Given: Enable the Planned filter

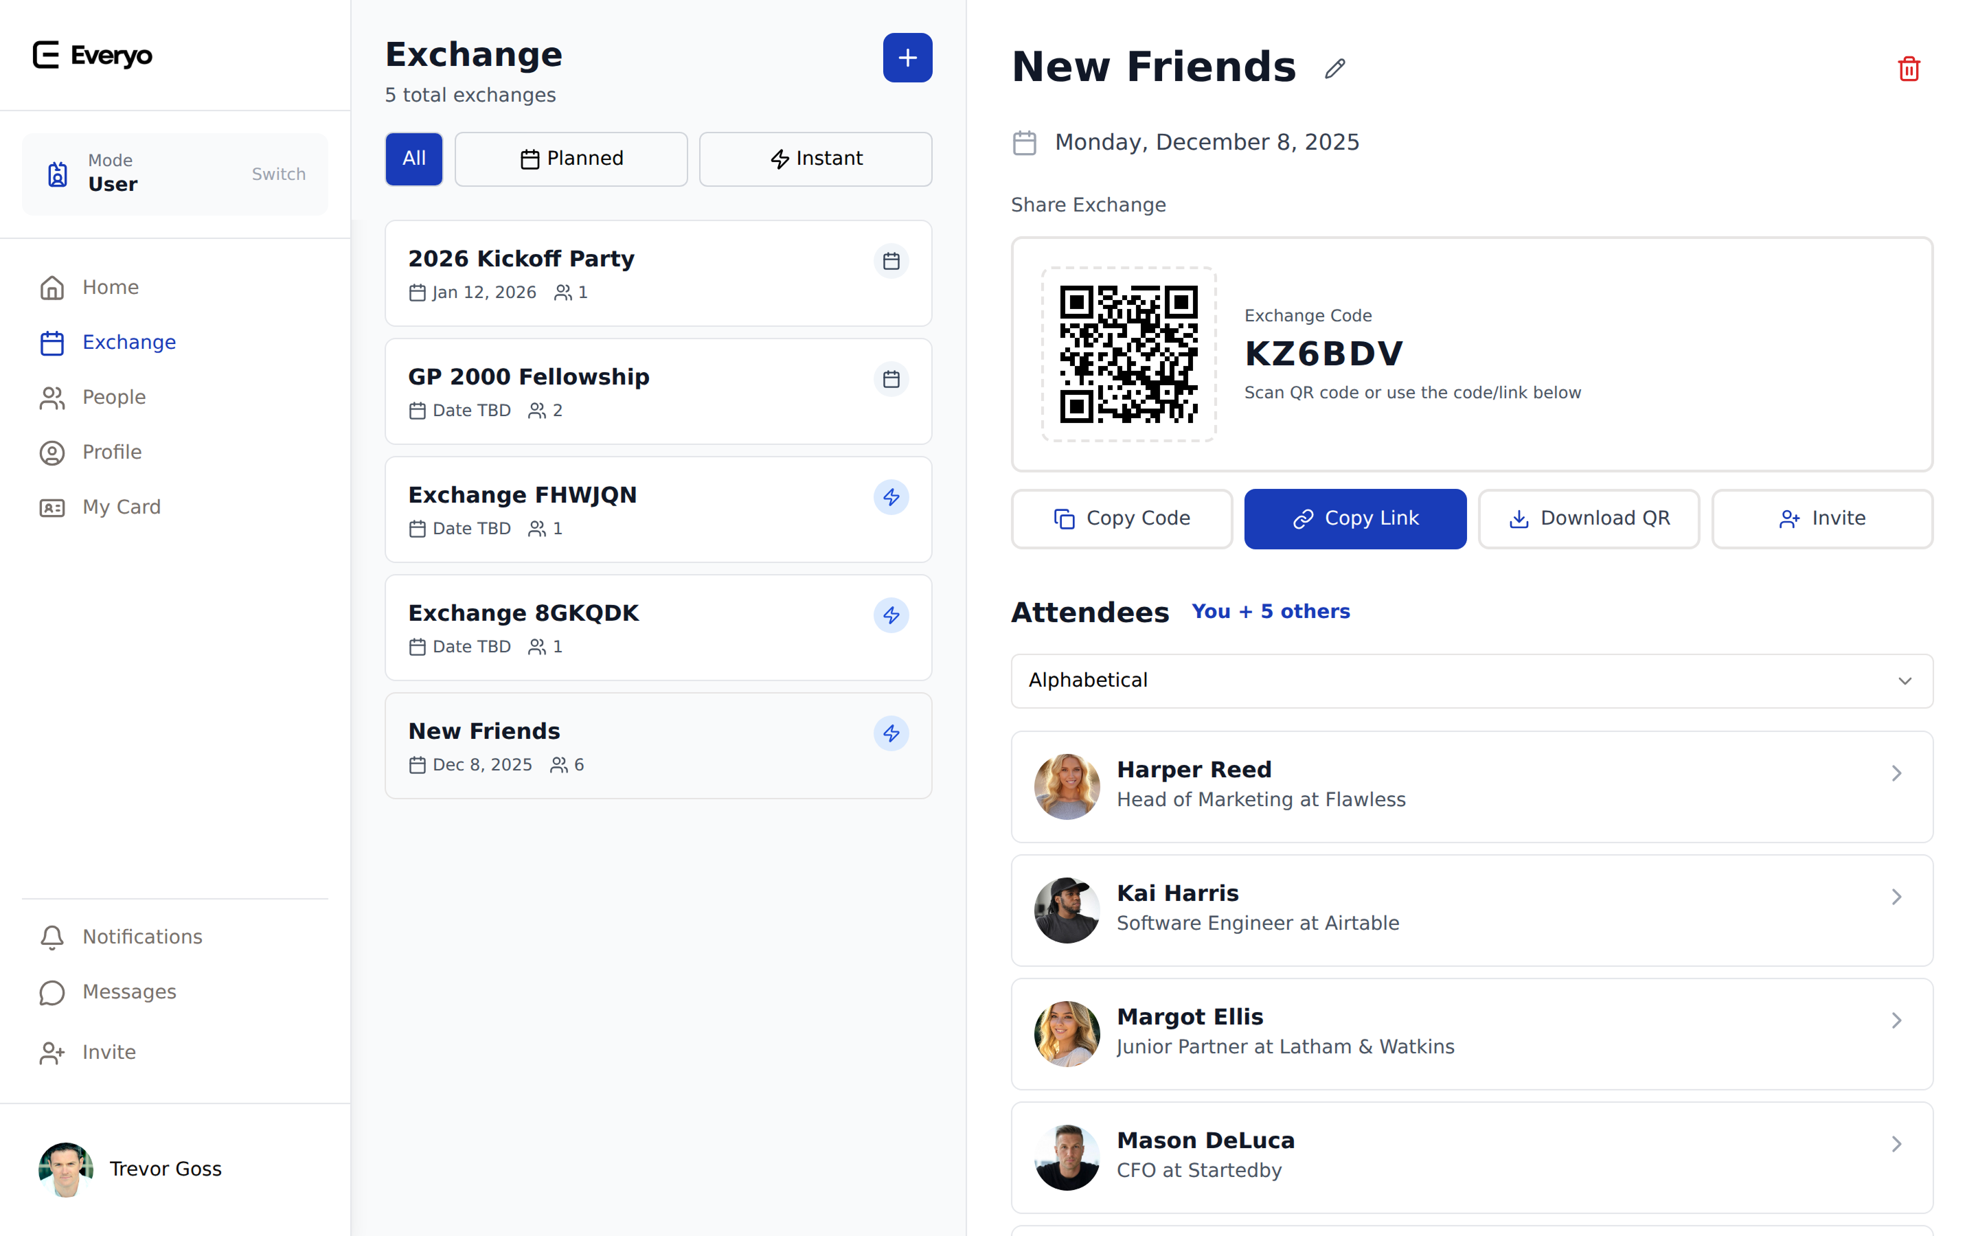Looking at the screenshot, I should coord(571,159).
